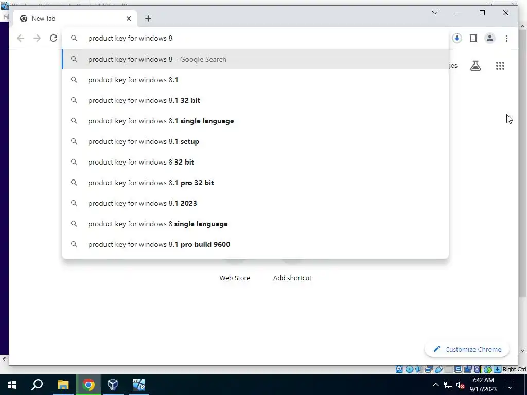Select 'product key for windows 8 - Google Search'
This screenshot has width=527, height=395.
(255, 59)
